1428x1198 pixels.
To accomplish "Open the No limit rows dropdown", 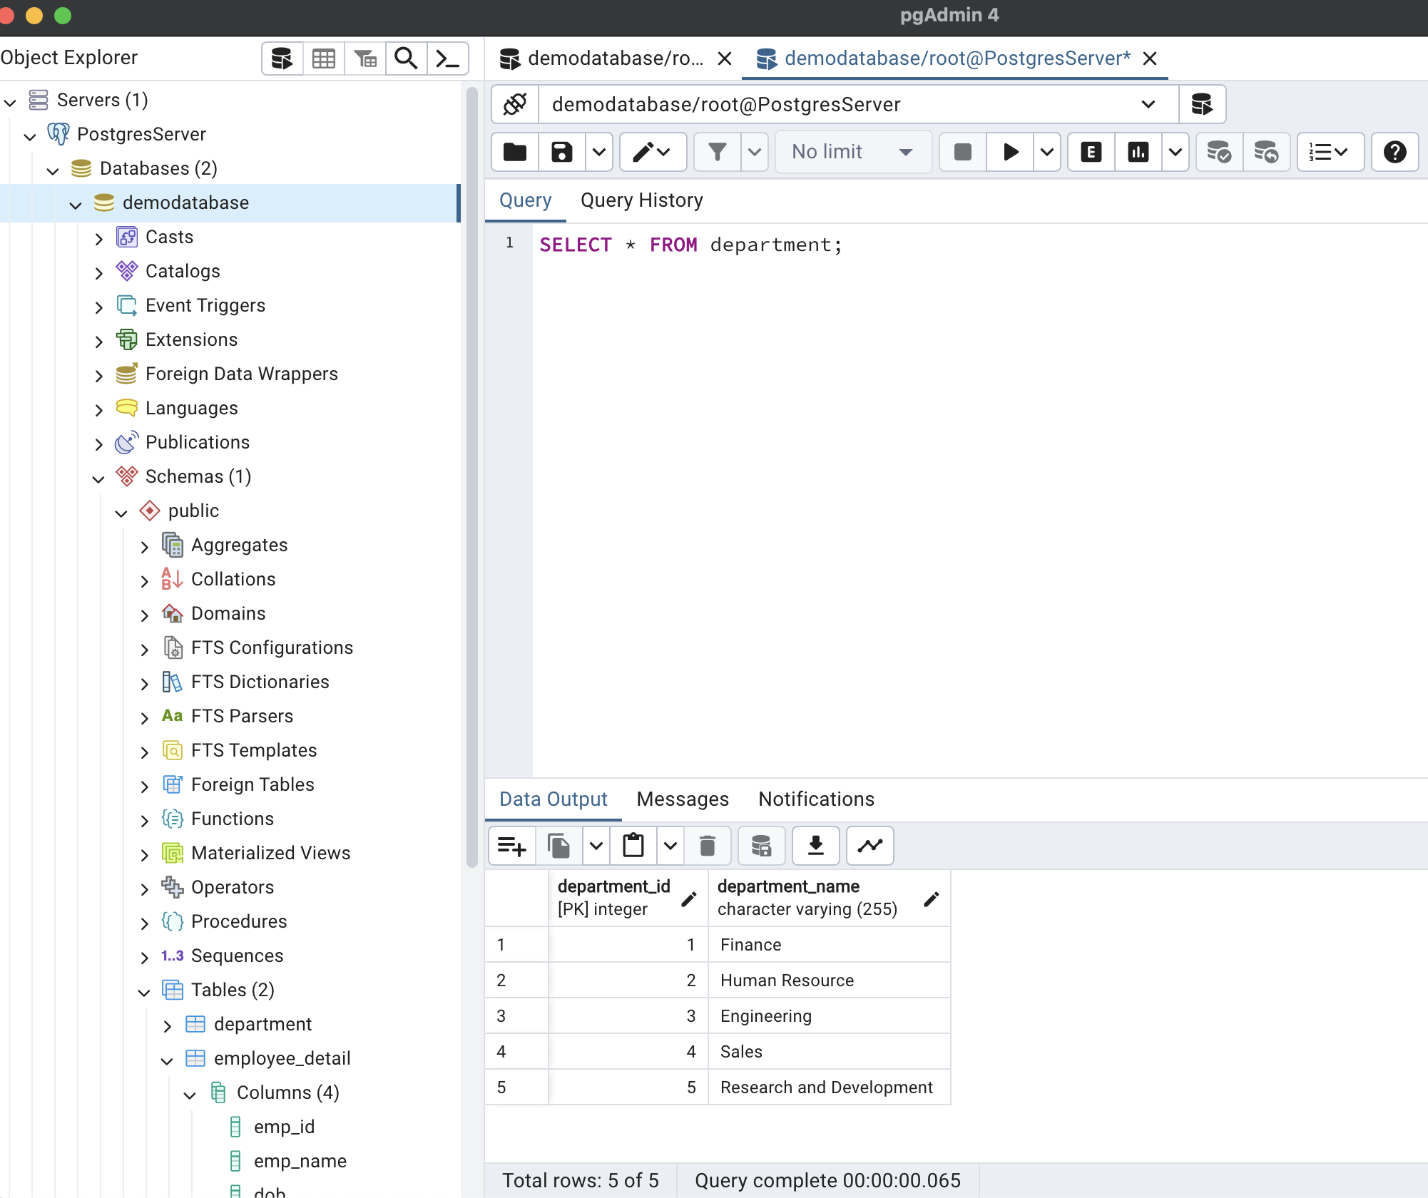I will [853, 152].
